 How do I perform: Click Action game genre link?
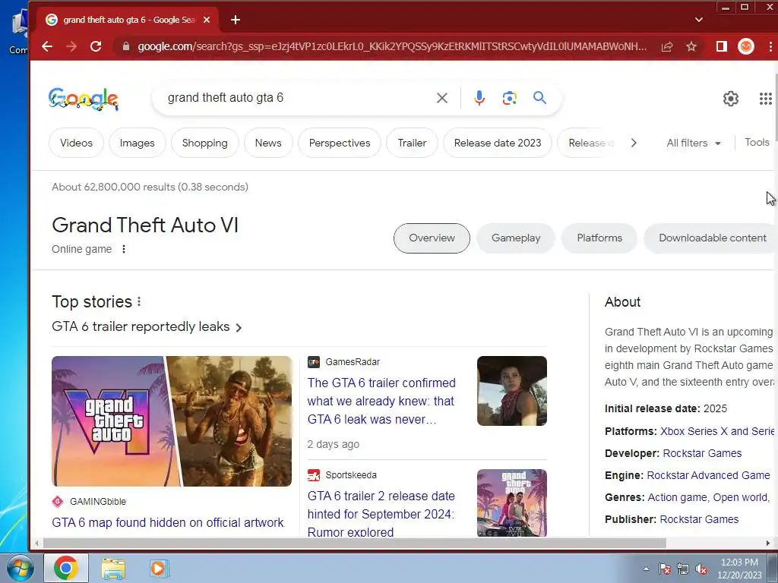click(x=677, y=497)
